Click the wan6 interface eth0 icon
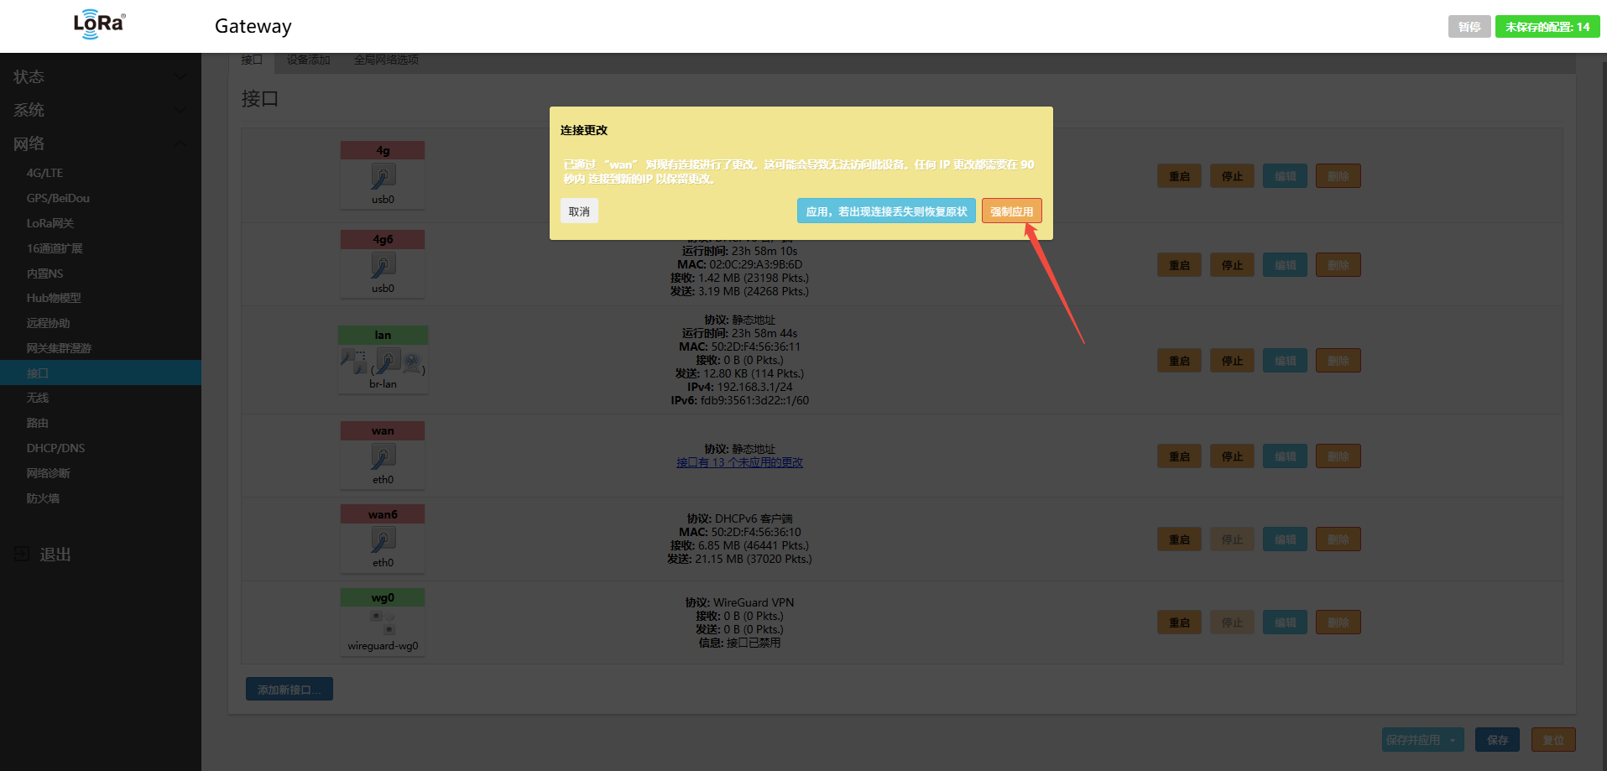The height and width of the screenshot is (771, 1607). click(383, 539)
